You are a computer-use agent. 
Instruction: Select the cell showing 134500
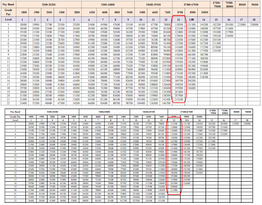174,134
